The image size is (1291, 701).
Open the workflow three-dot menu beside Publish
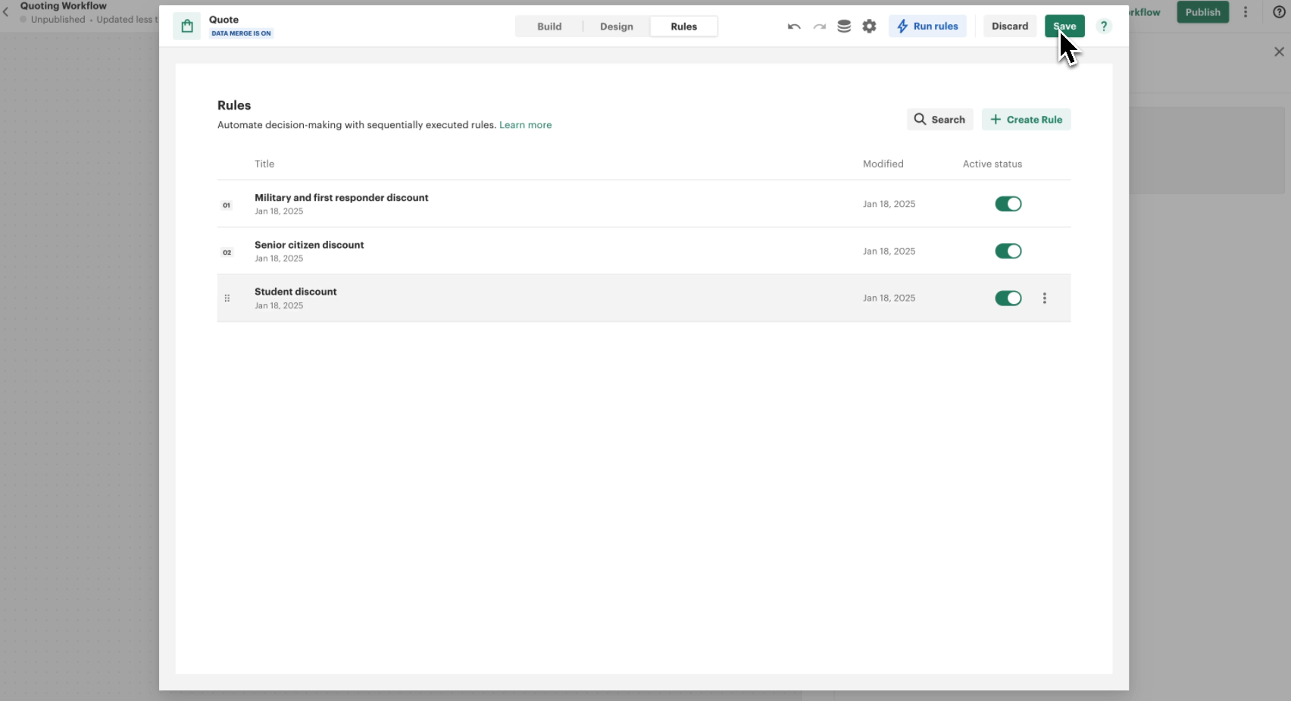(1246, 12)
